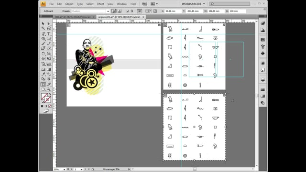306x172 pixels.
Task: Open the Brushes panel icon
Action: pyautogui.click(x=263, y=47)
